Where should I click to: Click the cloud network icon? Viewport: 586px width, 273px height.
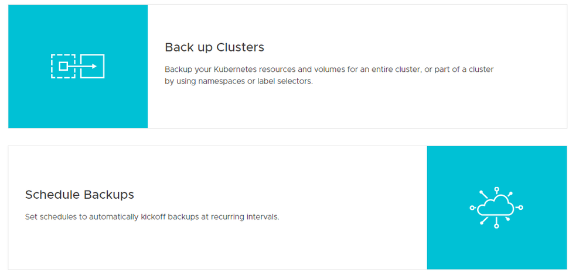496,208
